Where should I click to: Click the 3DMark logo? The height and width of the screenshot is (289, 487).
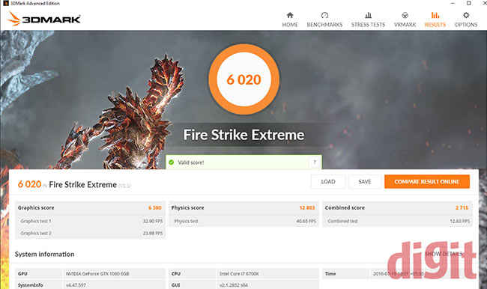click(43, 19)
